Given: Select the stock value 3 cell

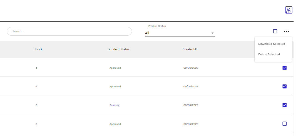Looking at the screenshot, I should click(36, 105).
